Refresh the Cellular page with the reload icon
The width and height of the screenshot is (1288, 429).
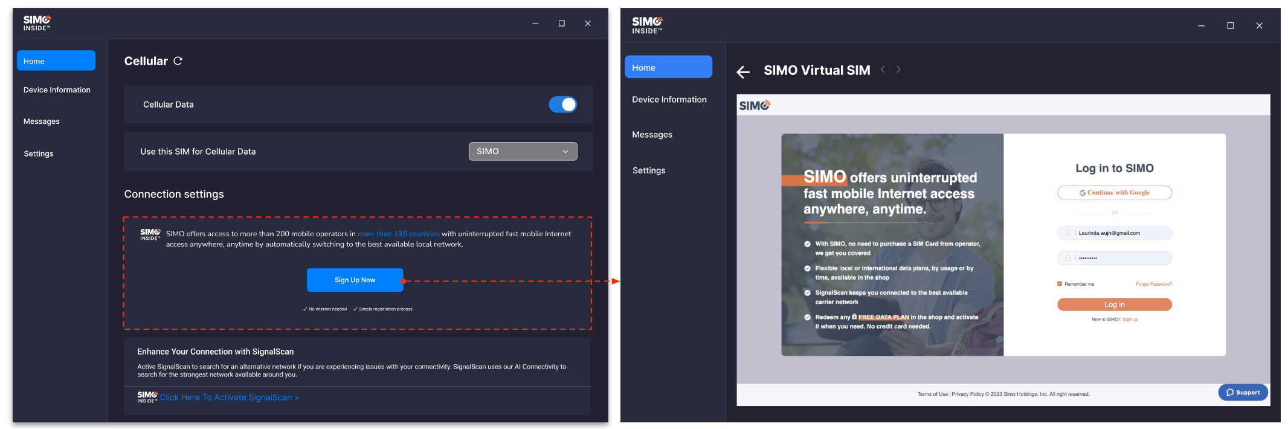click(178, 60)
